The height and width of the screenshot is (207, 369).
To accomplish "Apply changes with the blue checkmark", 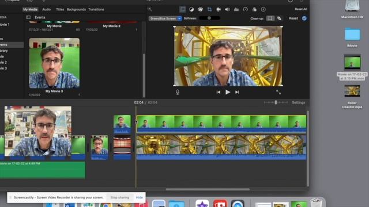I will 304,18.
